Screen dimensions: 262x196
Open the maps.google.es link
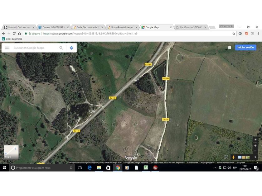pyautogui.click(x=207, y=162)
